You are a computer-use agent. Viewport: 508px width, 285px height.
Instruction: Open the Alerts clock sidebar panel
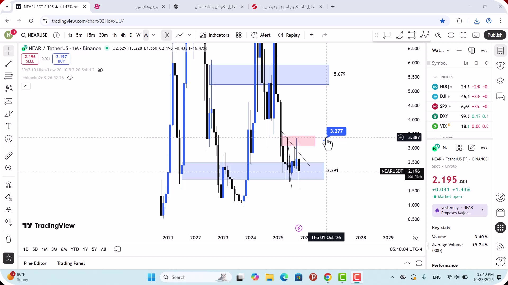(x=500, y=65)
